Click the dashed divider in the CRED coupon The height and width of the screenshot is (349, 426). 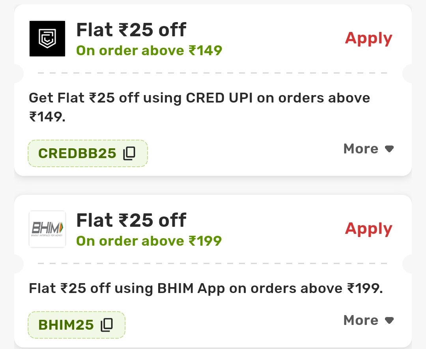click(213, 73)
